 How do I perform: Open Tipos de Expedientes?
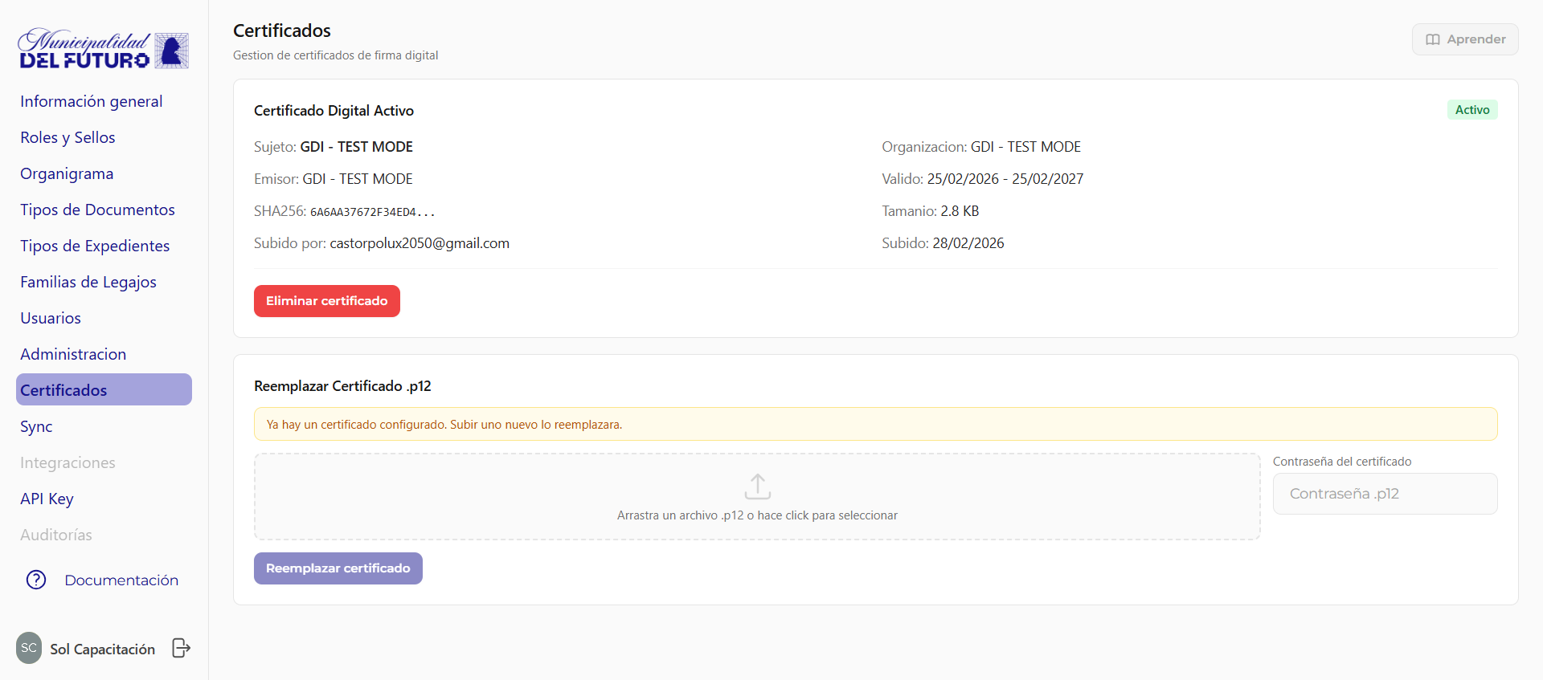pos(95,246)
